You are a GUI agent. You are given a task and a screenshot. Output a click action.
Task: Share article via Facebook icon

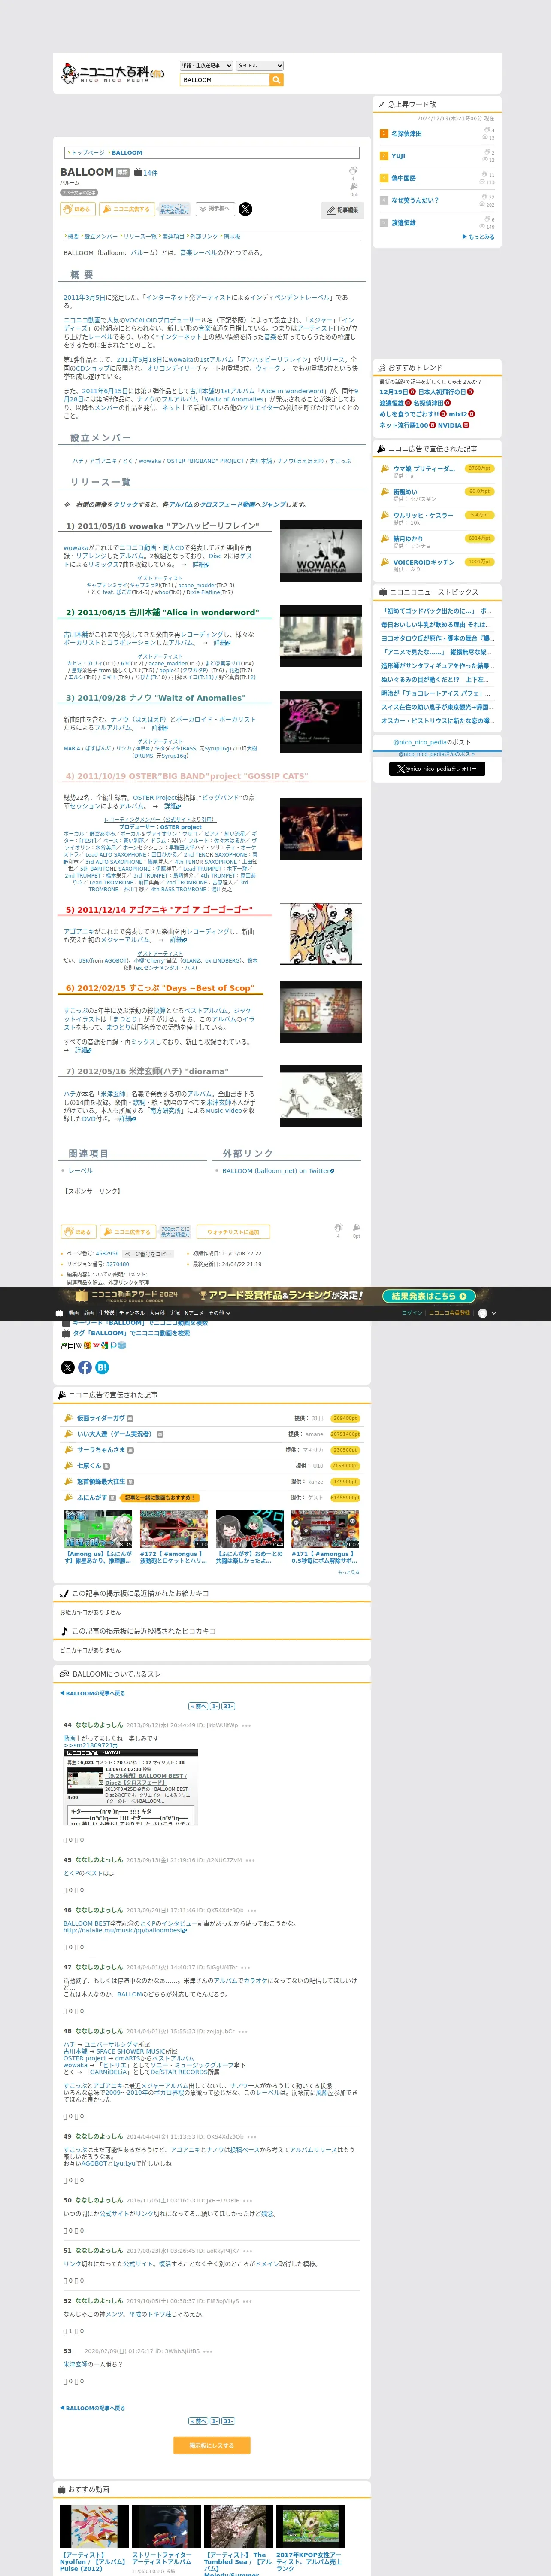[85, 1367]
